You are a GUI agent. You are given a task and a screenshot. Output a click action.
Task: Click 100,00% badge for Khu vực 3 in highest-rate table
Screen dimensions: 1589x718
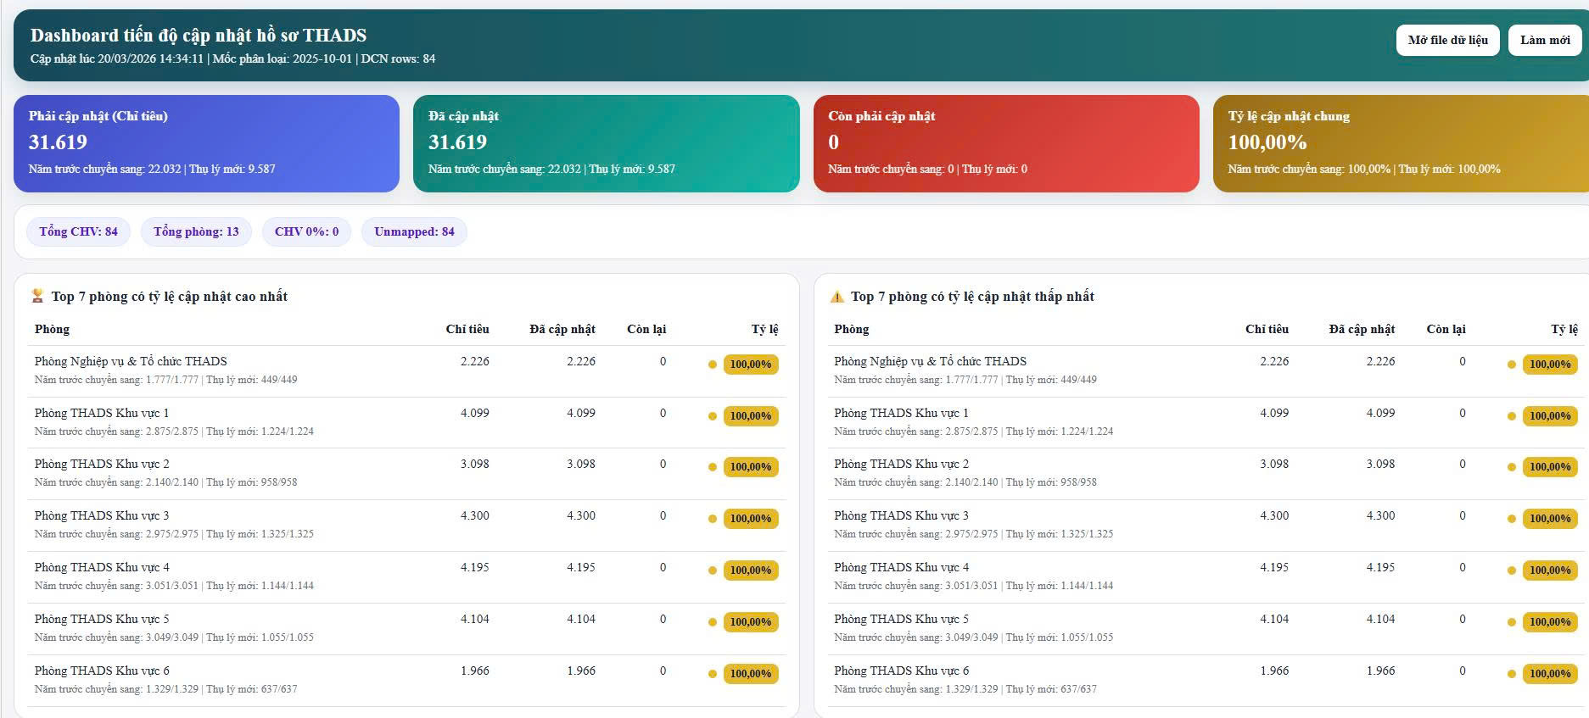[750, 519]
